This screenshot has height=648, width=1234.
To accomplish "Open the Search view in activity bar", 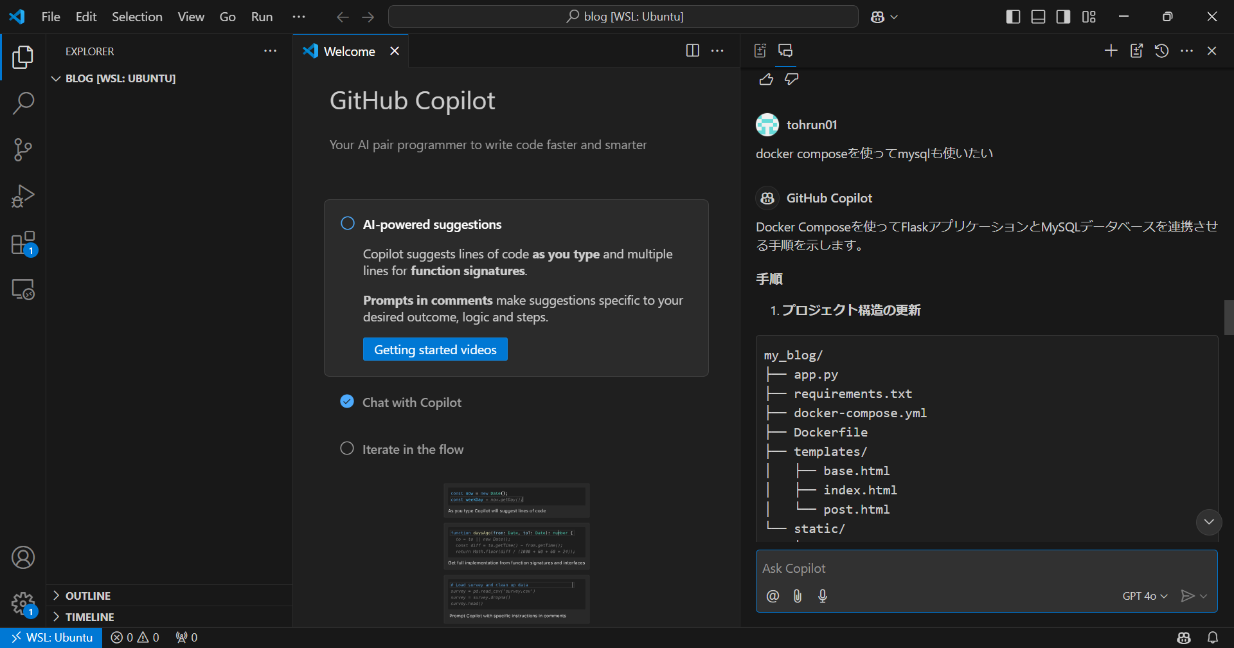I will (x=23, y=104).
